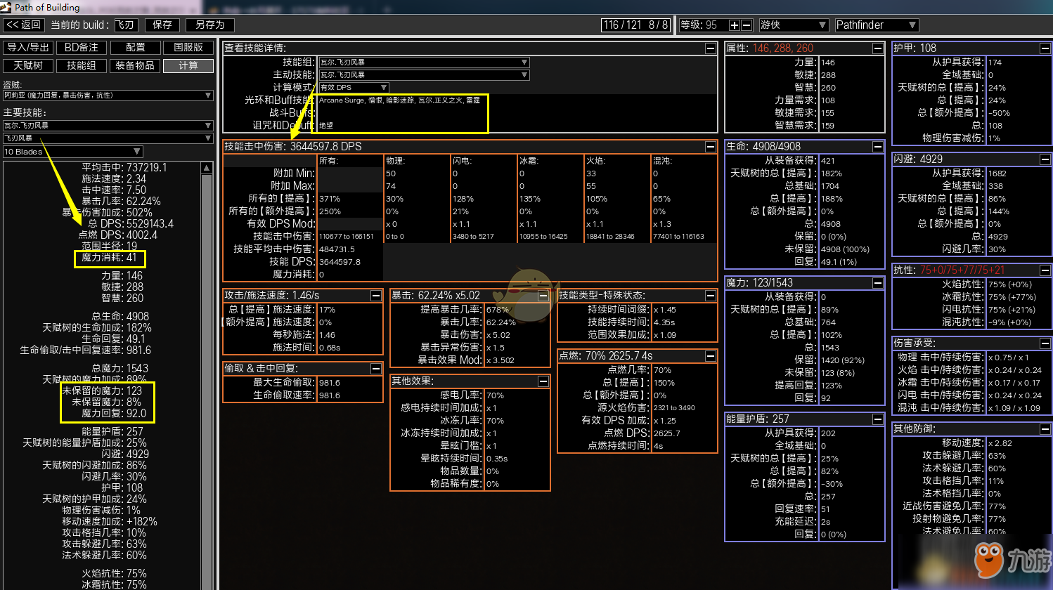Click the 力量需求 108 value

828,100
